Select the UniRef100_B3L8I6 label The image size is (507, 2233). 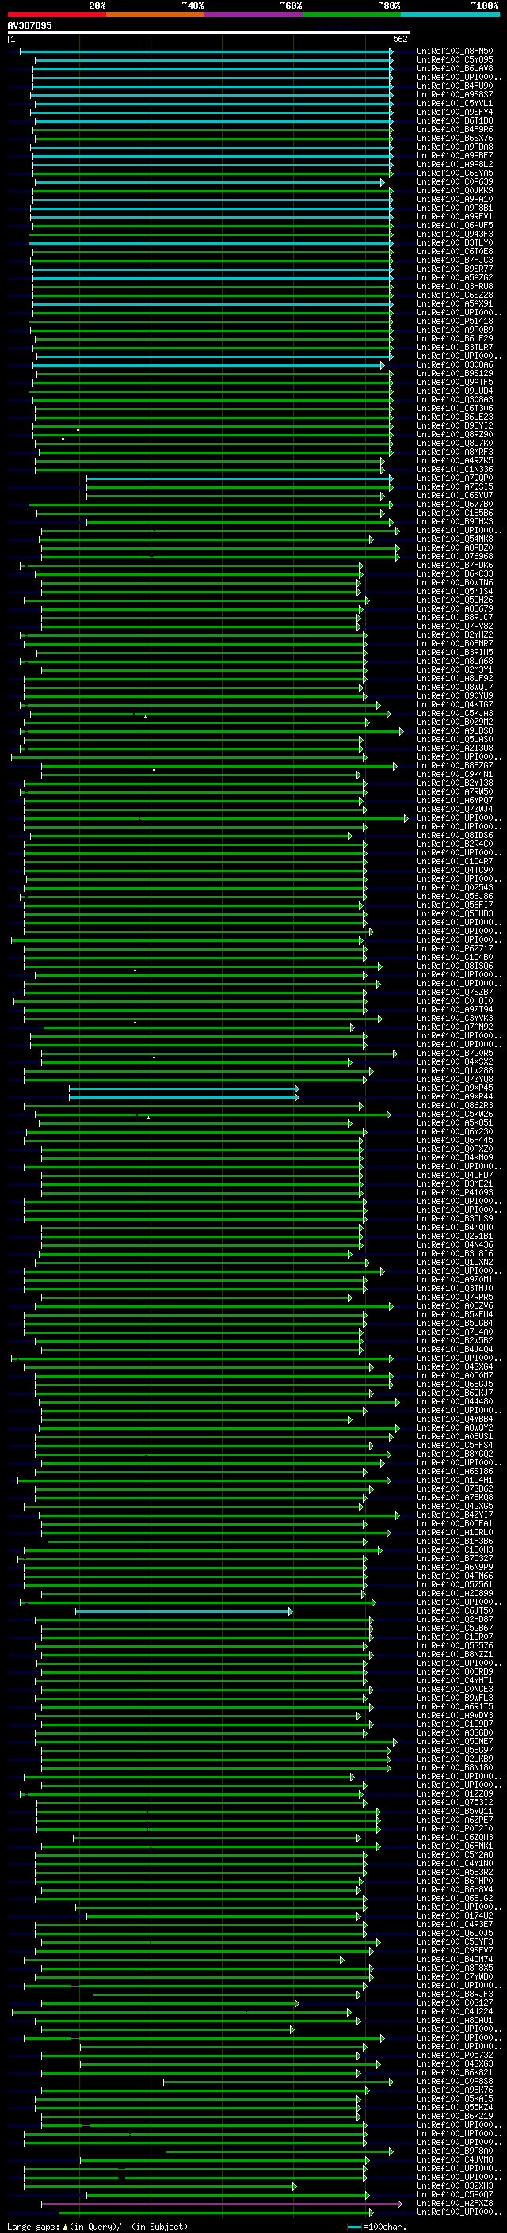(455, 1253)
